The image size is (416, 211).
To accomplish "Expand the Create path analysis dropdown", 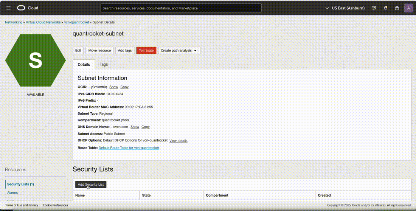I will point(179,50).
